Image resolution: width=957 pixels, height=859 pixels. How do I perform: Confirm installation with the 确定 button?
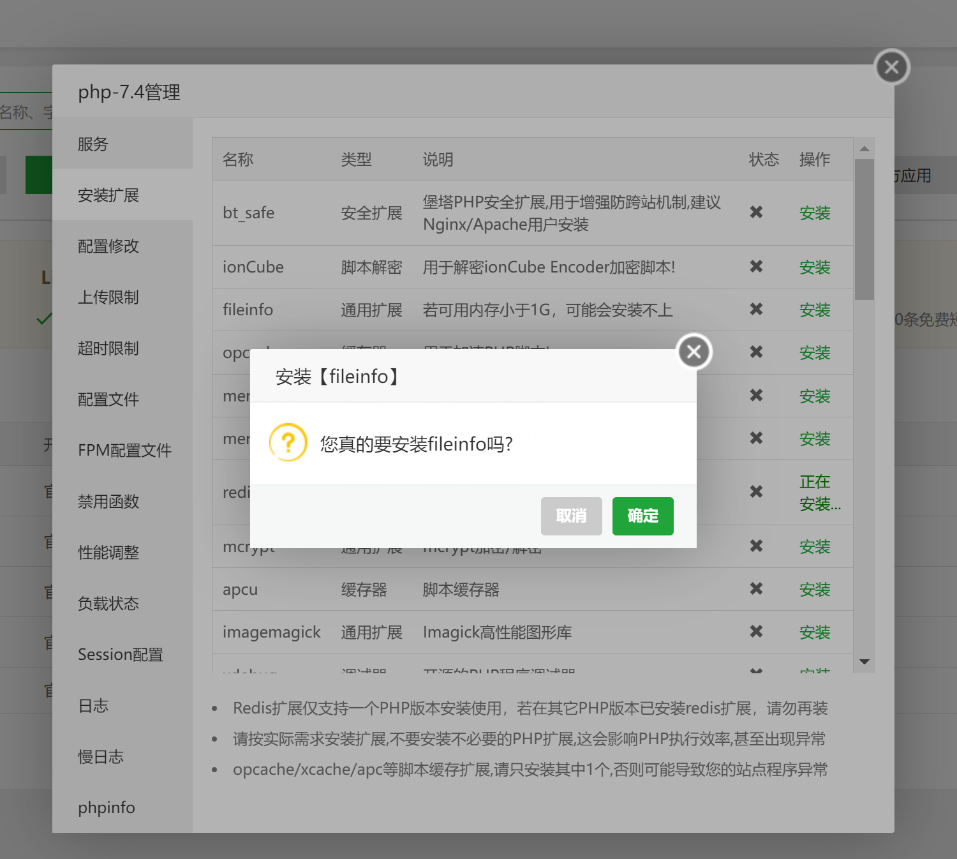tap(642, 516)
